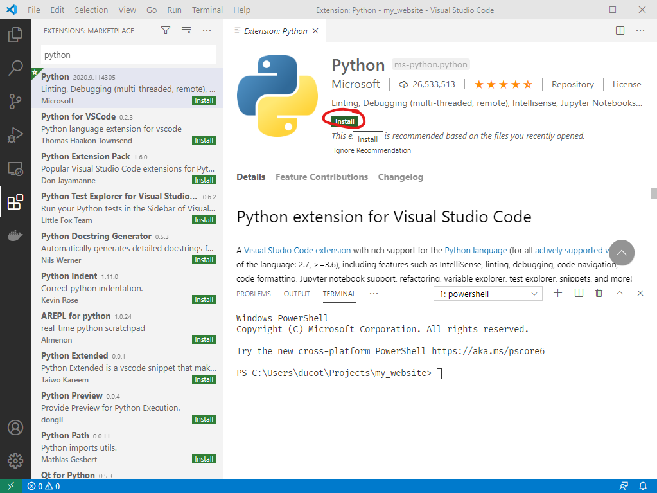
Task: Toggle panel maximize with the chevron icon
Action: pos(619,292)
